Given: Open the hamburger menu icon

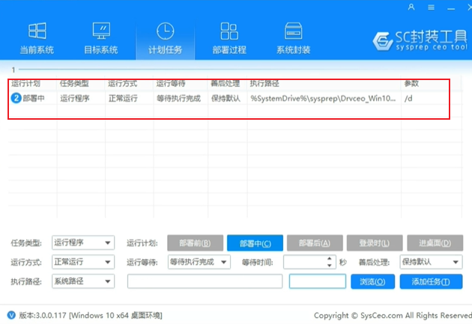Looking at the screenshot, I should pyautogui.click(x=431, y=7).
